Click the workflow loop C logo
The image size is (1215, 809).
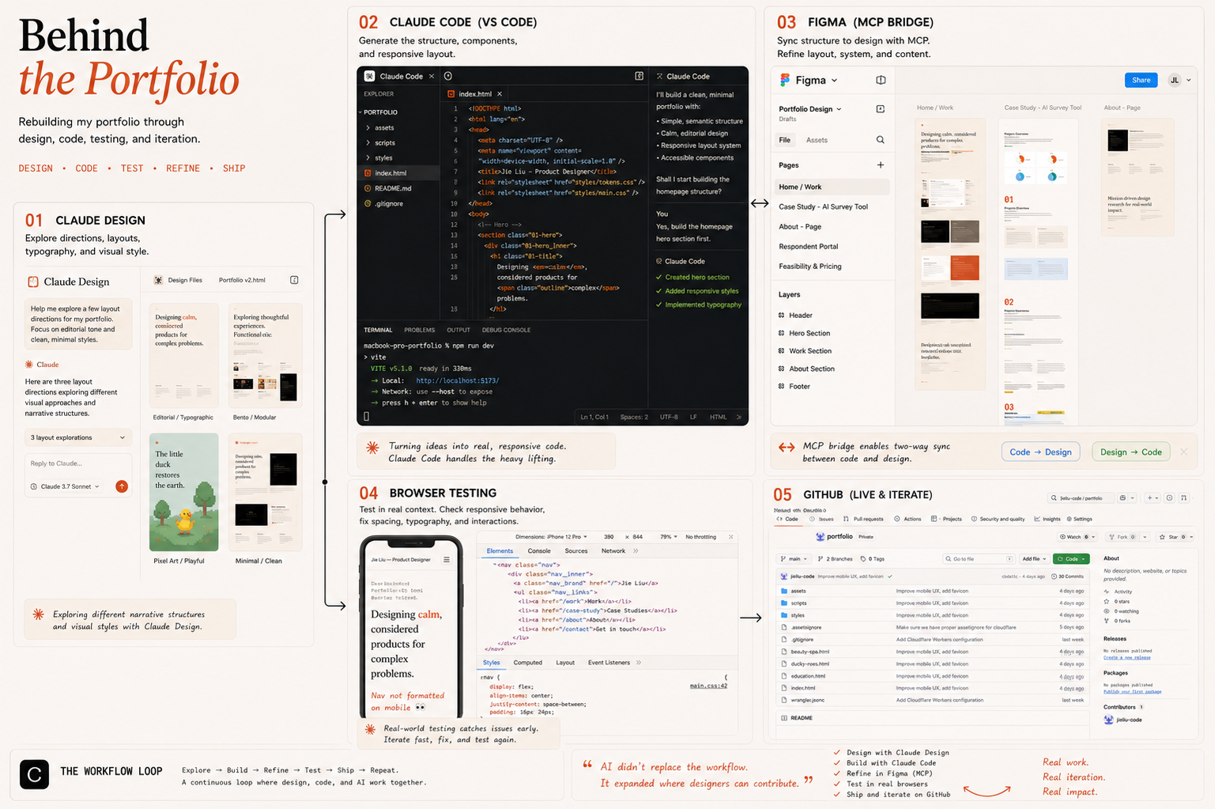34,775
